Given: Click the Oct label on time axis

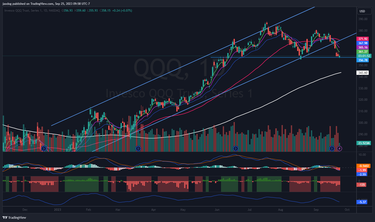Looking at the screenshot, I should click(x=347, y=210).
